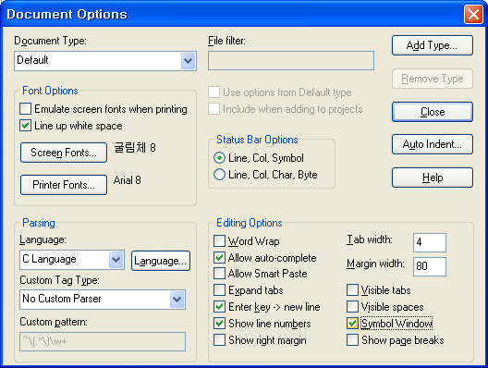Enable Allow Smart Paste
Viewport: 488px width, 368px height.
219,274
